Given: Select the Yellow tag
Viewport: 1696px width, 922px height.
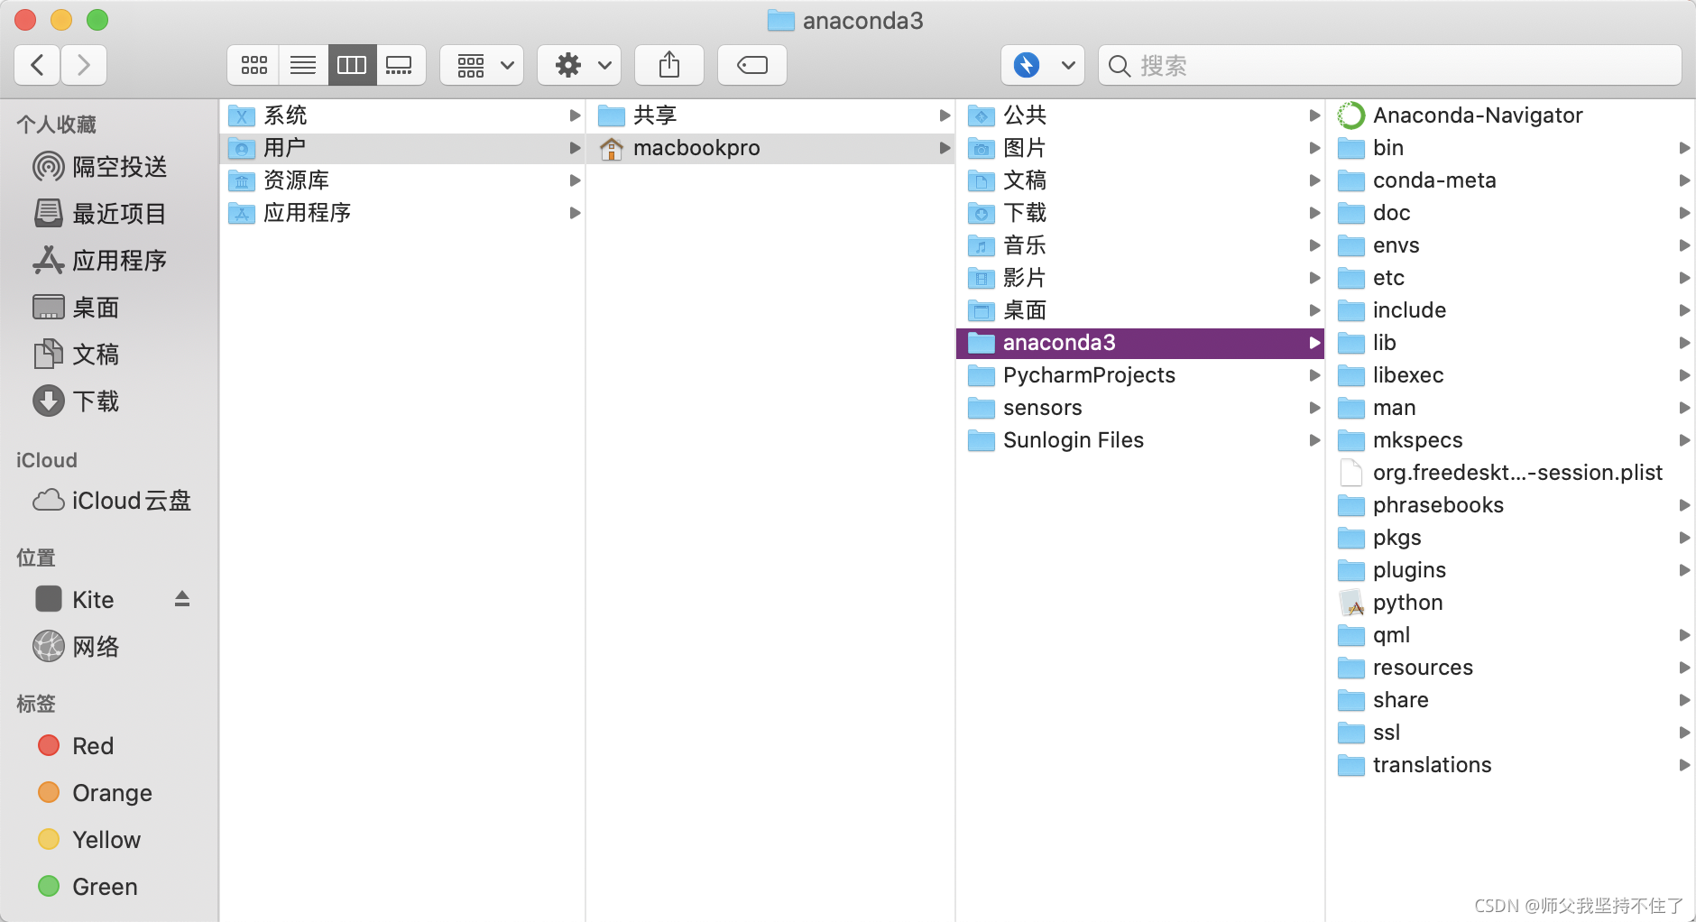Looking at the screenshot, I should (x=109, y=840).
